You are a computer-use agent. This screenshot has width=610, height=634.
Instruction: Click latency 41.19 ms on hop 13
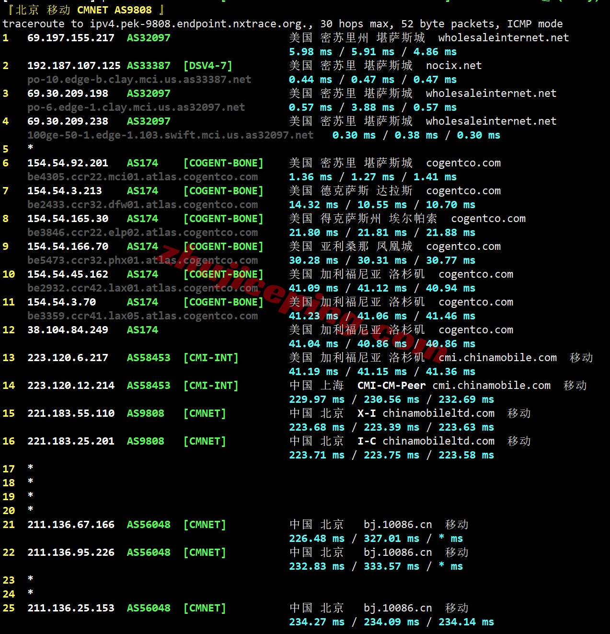(x=313, y=372)
